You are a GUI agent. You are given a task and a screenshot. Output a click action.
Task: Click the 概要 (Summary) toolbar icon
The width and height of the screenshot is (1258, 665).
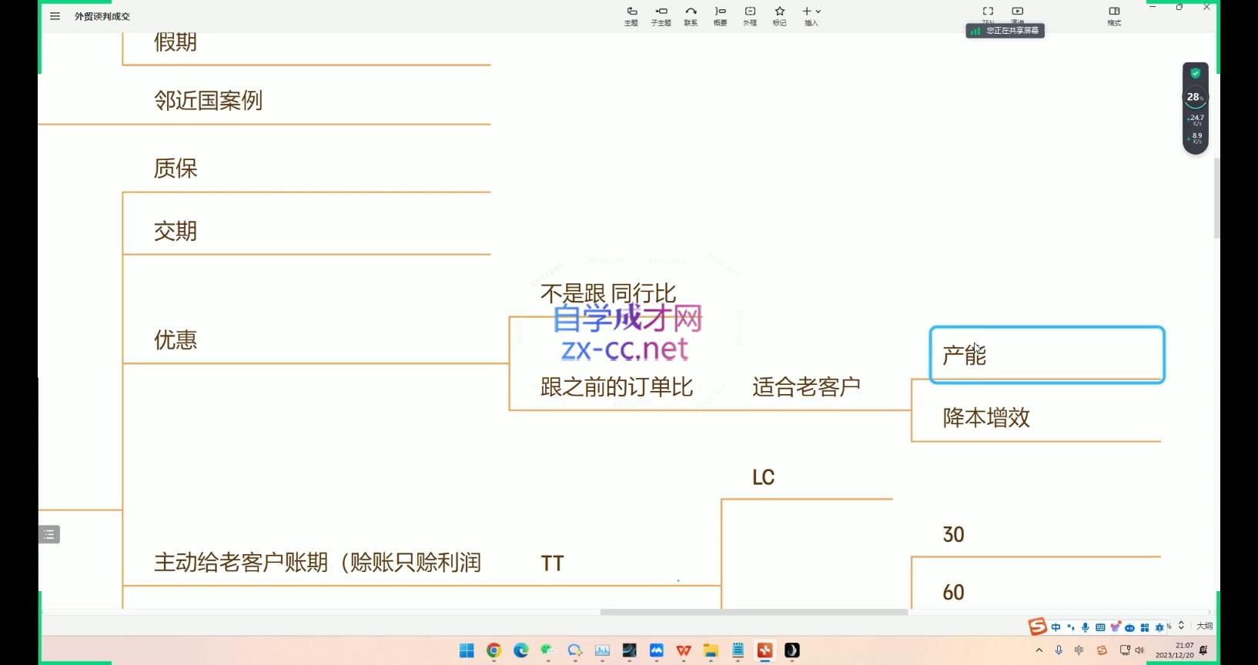[x=720, y=15]
